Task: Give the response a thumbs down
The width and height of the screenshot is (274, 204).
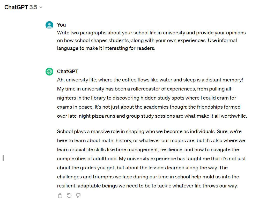Action: tap(78, 196)
